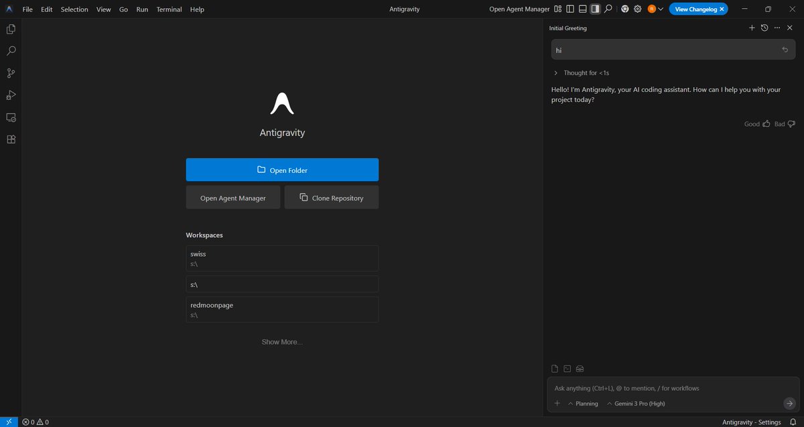Viewport: 804px width, 427px height.
Task: Click Open Agent Manager welcome button
Action: pyautogui.click(x=233, y=198)
